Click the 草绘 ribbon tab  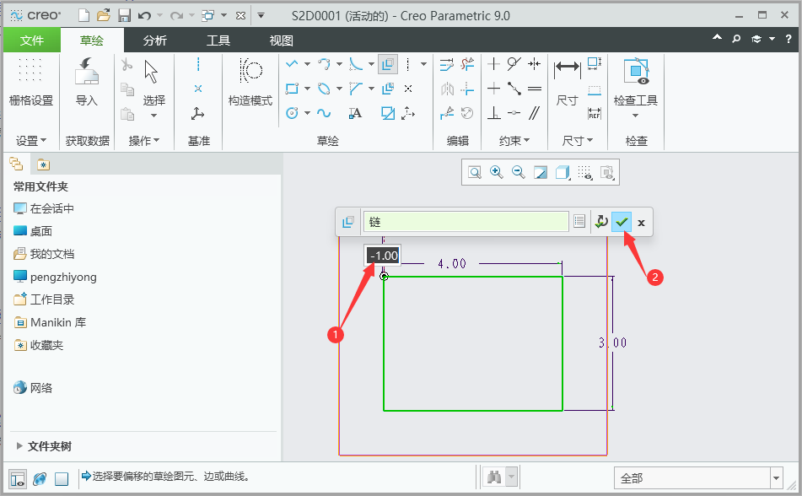(92, 40)
